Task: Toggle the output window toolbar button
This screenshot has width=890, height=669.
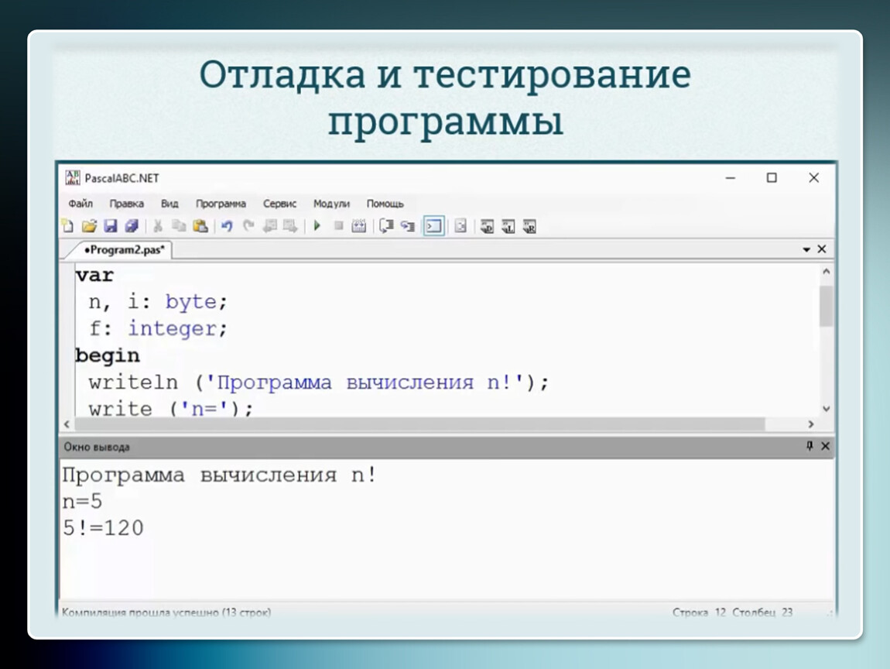Action: click(434, 226)
